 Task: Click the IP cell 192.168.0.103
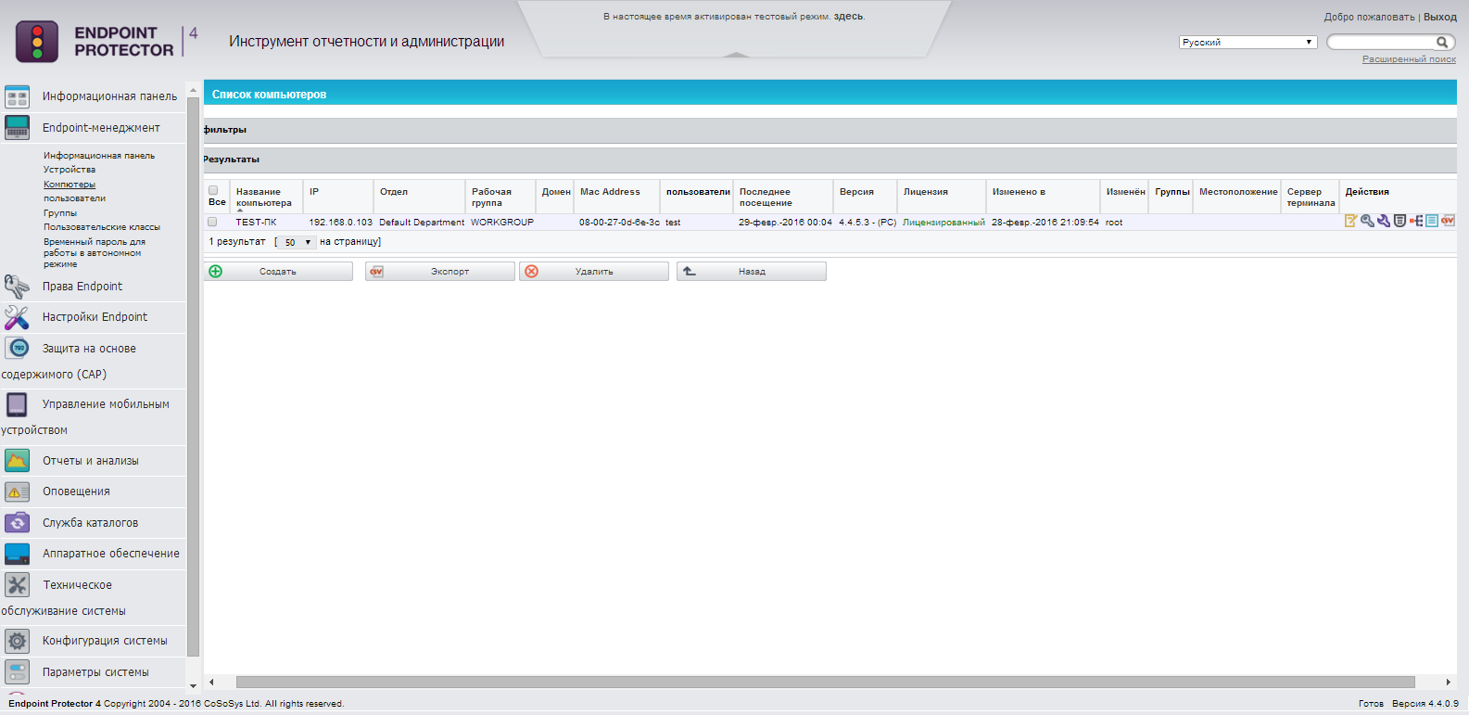(341, 223)
